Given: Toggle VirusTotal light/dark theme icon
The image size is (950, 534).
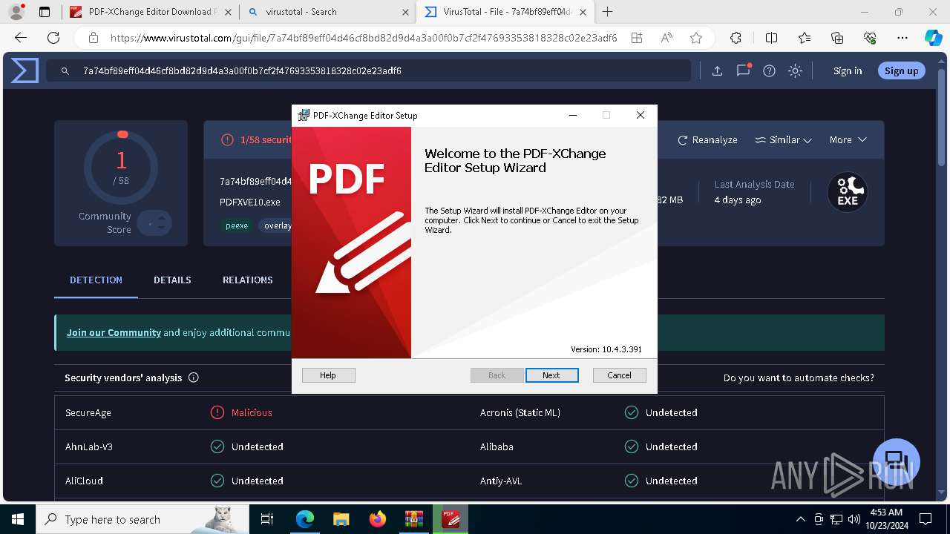Looking at the screenshot, I should click(x=795, y=70).
